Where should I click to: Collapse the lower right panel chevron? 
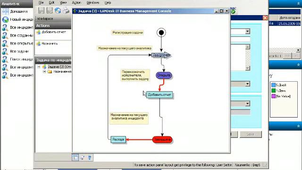pyautogui.click(x=298, y=126)
